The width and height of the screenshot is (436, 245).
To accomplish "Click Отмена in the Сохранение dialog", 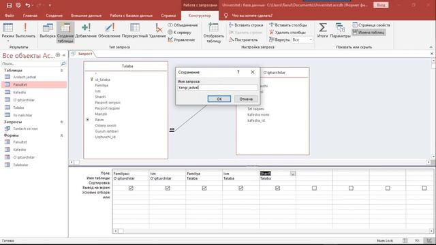I will 246,99.
